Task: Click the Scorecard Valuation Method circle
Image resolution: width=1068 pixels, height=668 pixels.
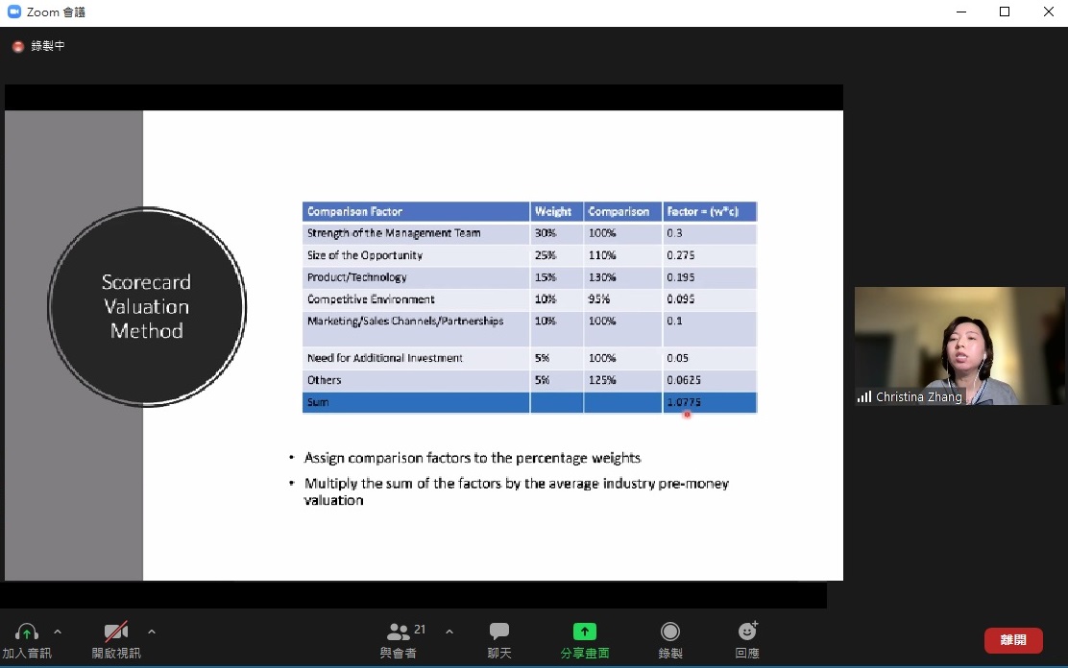Action: coord(147,307)
